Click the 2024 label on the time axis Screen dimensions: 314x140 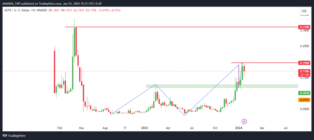(x=239, y=128)
